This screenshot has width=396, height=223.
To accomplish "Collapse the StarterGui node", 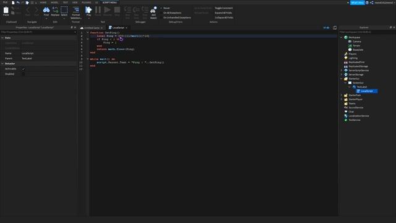I will click(342, 79).
